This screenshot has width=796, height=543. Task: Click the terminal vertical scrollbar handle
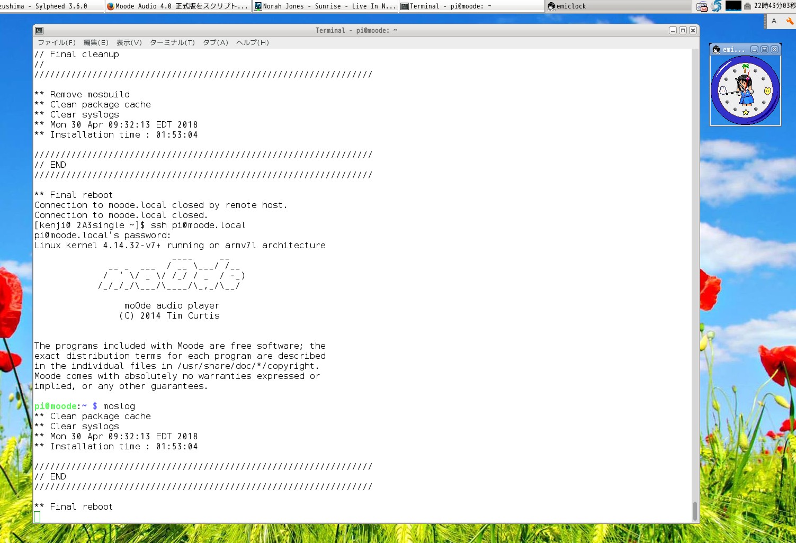point(695,511)
